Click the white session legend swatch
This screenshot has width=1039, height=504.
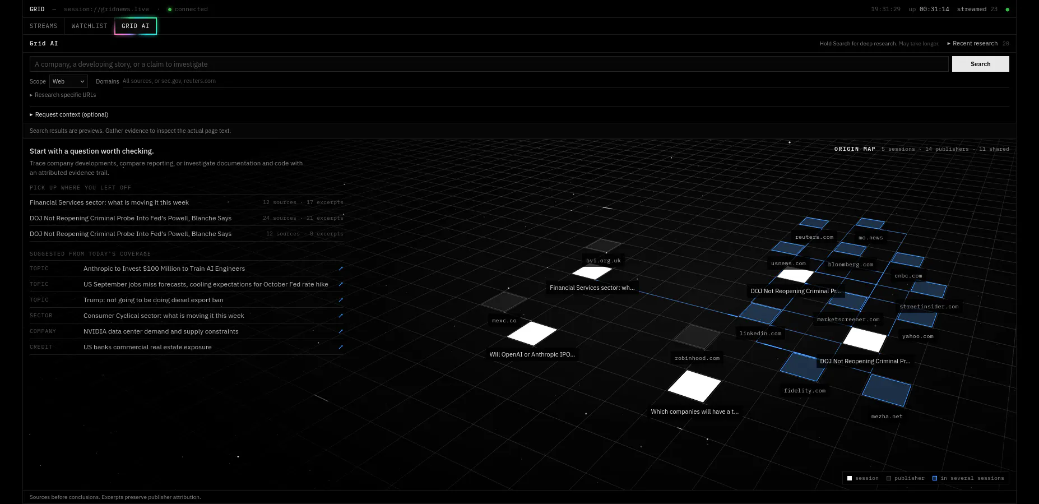pyautogui.click(x=850, y=478)
